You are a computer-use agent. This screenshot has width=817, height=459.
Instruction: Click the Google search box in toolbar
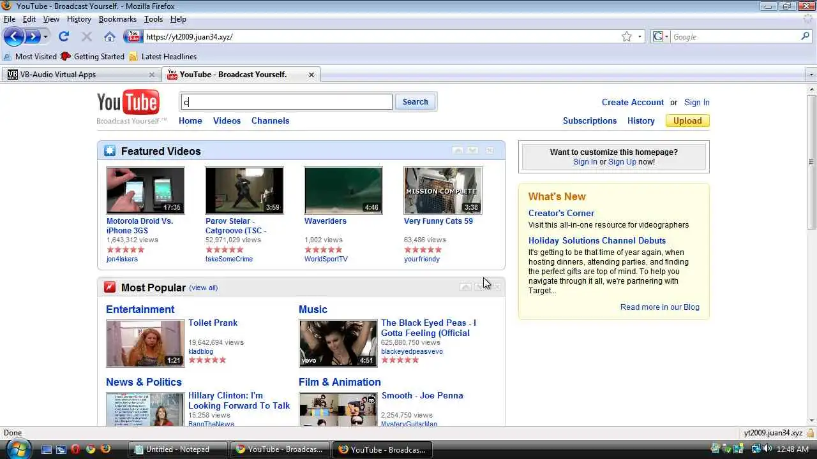coord(734,36)
